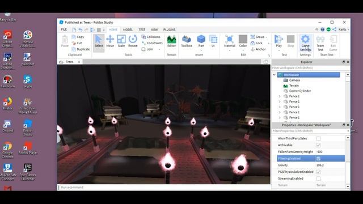Cut the selection
363x204 pixels.
tap(77, 43)
